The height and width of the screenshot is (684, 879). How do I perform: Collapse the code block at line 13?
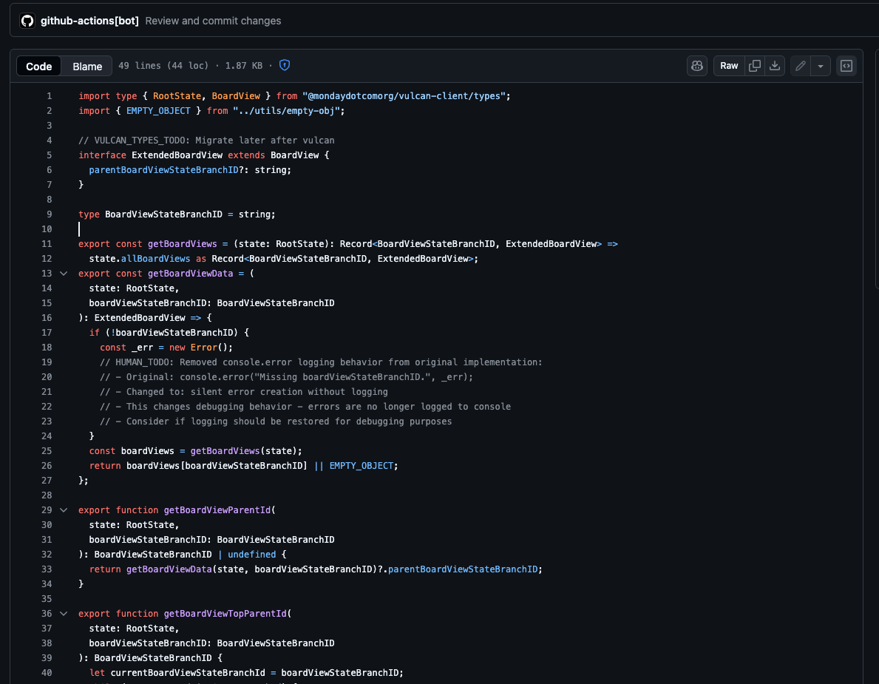pyautogui.click(x=64, y=274)
